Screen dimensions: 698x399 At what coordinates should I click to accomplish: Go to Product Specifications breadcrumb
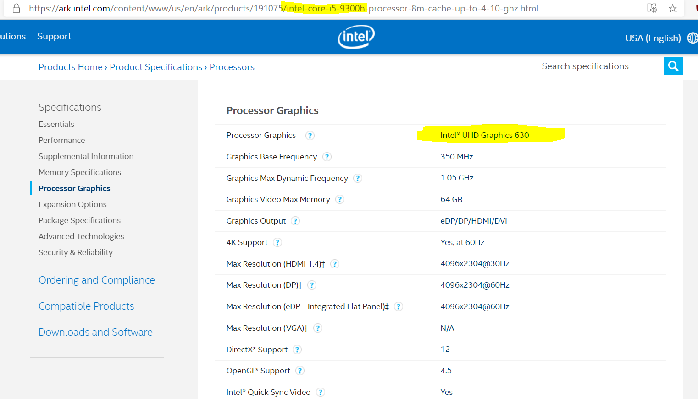coord(156,67)
